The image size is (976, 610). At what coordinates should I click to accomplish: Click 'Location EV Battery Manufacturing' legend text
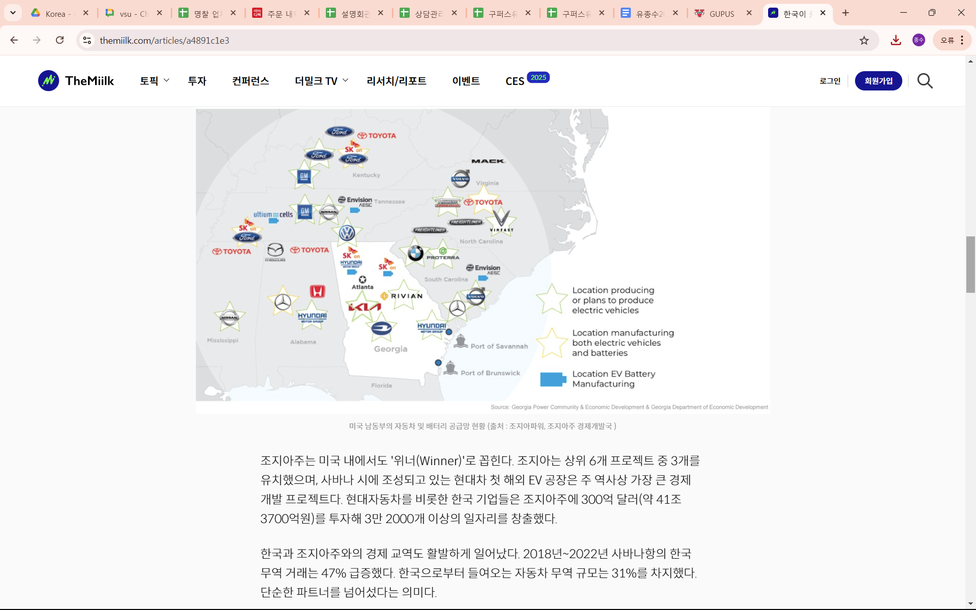pyautogui.click(x=614, y=379)
